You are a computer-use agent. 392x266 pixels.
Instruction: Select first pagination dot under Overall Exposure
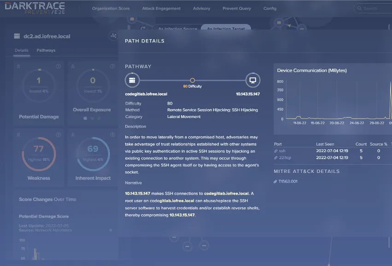(85, 118)
